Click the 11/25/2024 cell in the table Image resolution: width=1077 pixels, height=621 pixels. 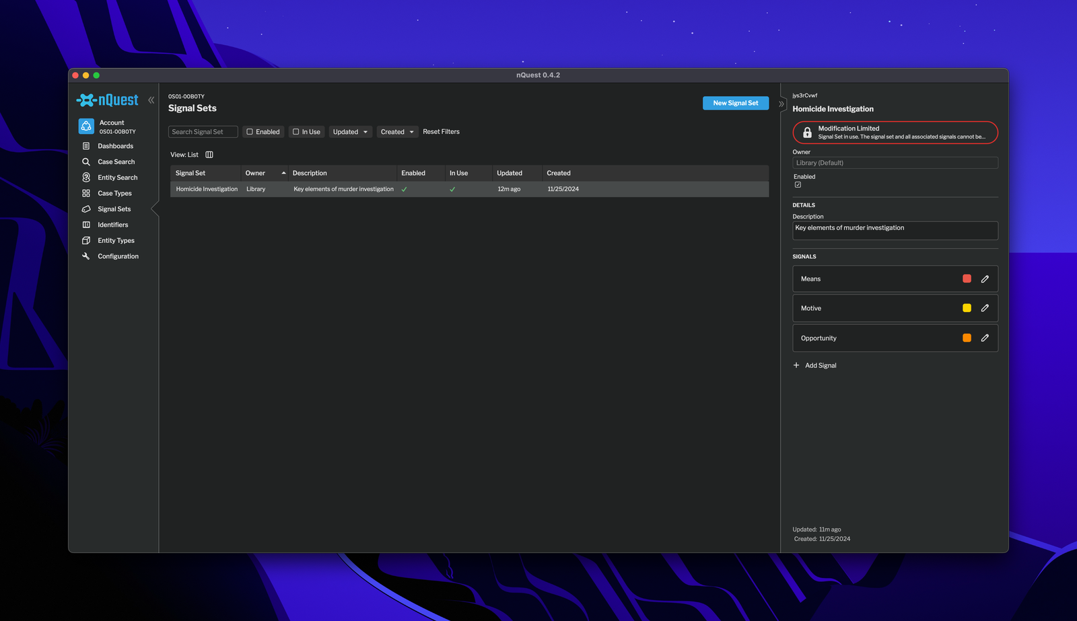tap(563, 189)
